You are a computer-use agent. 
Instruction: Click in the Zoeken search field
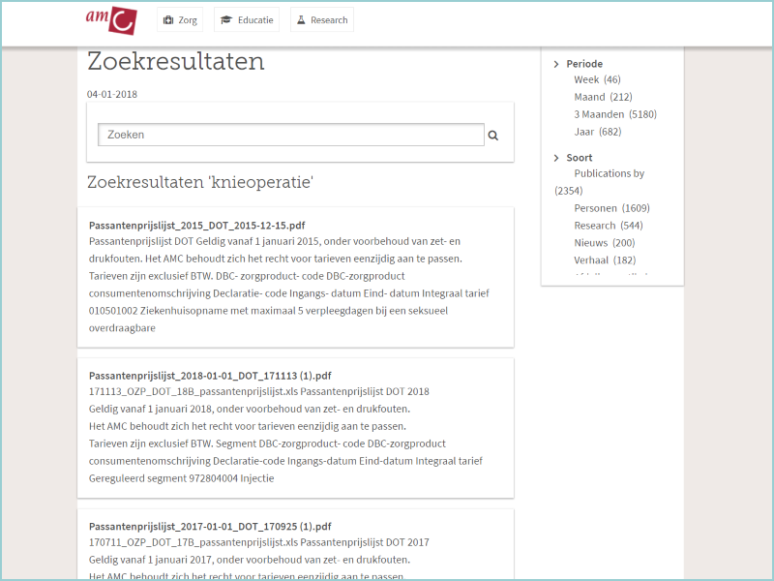[x=290, y=135]
